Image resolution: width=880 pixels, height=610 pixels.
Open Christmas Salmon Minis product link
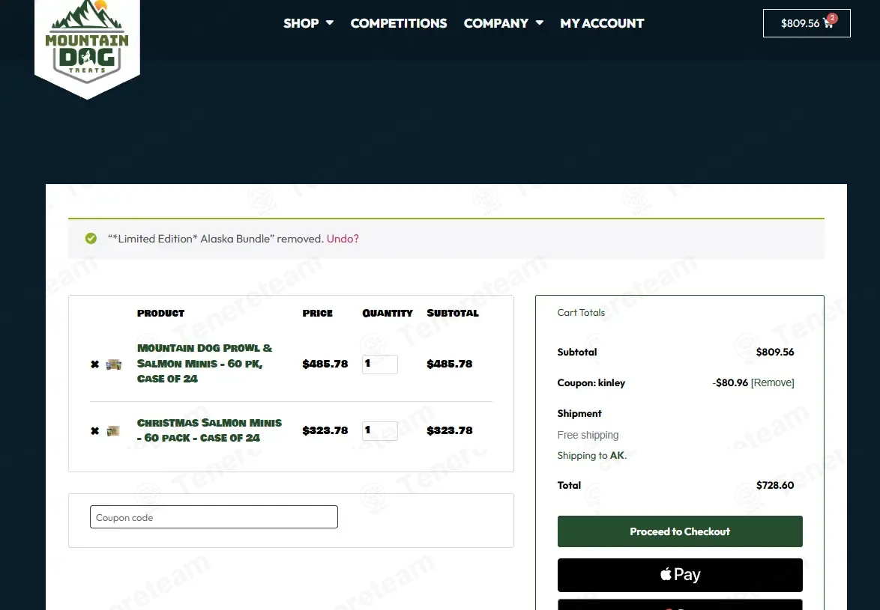coord(209,430)
